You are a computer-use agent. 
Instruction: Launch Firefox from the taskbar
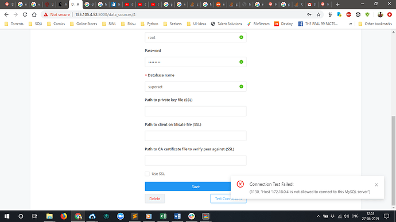click(64, 216)
